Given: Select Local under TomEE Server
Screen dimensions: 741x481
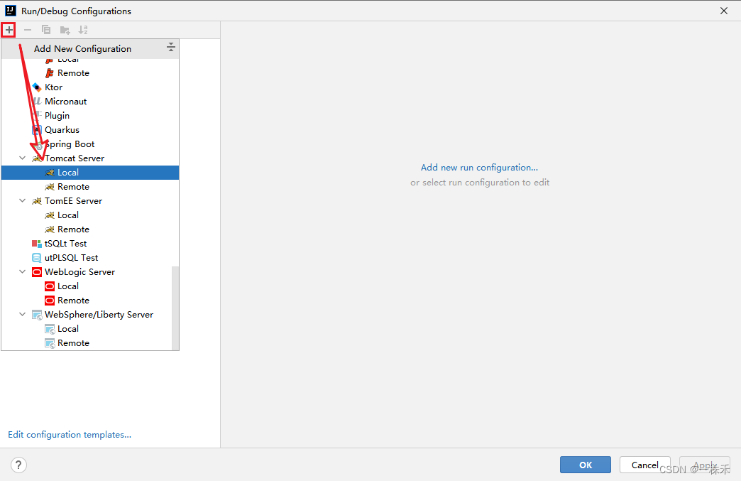Looking at the screenshot, I should tap(90, 215).
